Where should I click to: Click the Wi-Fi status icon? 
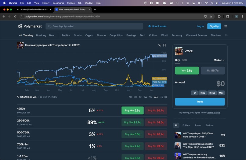point(207,3)
